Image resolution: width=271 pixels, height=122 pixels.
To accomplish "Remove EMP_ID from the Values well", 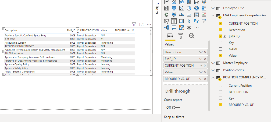I will [x=205, y=59].
